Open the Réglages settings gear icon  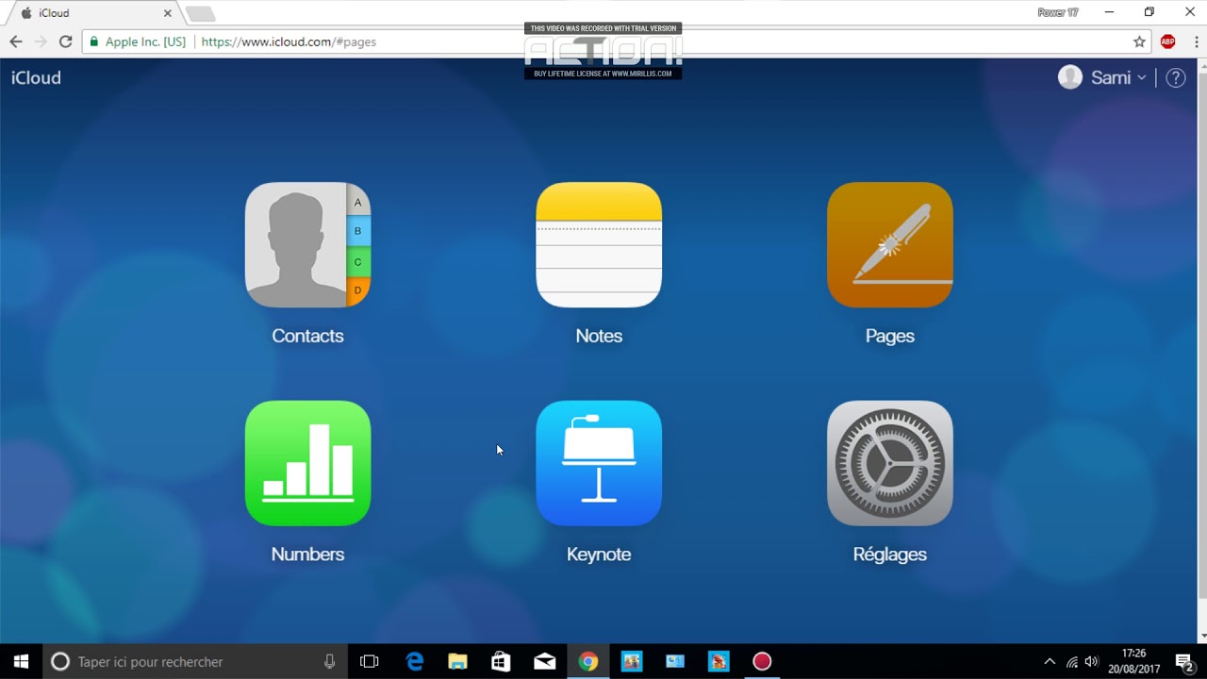[890, 463]
